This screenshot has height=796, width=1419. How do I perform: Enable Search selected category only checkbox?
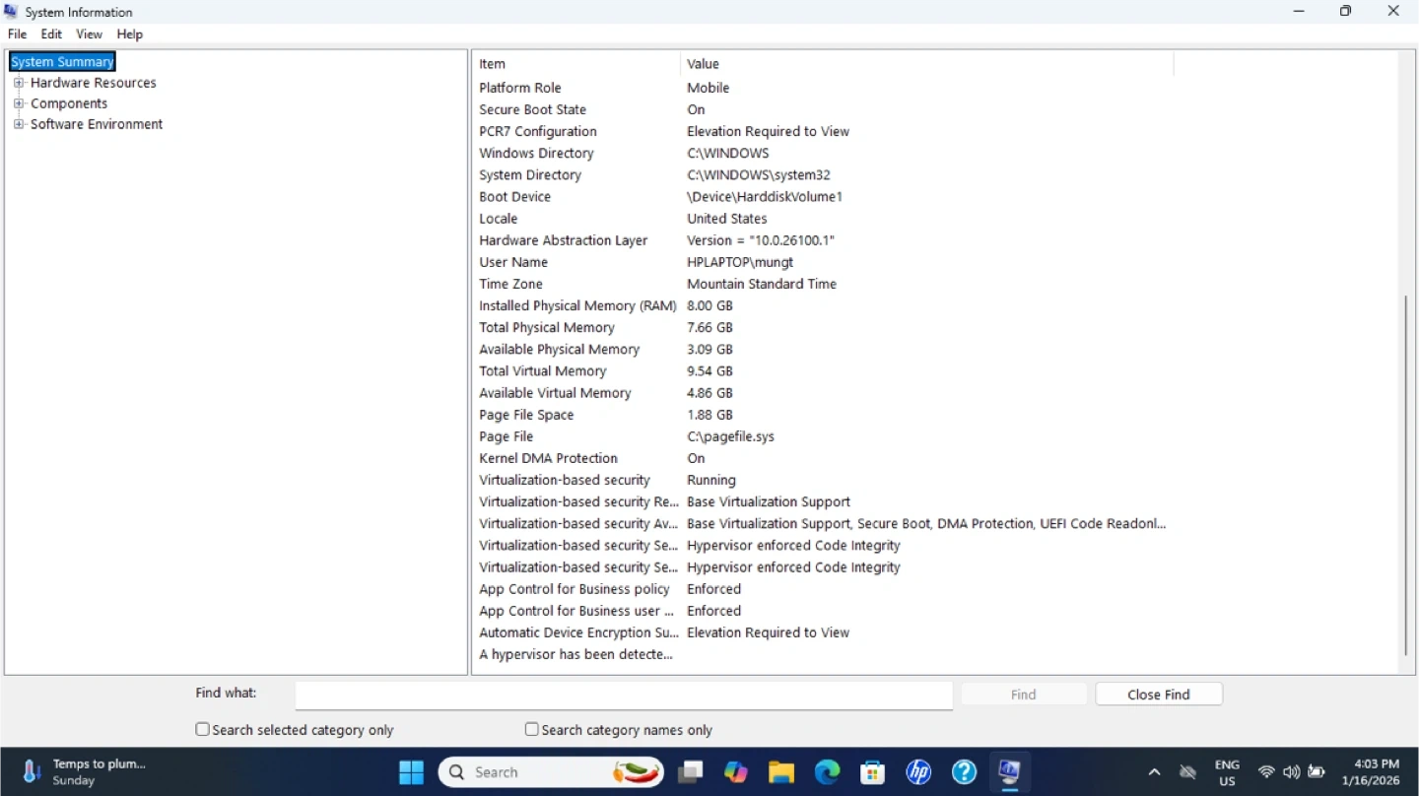[x=202, y=730]
